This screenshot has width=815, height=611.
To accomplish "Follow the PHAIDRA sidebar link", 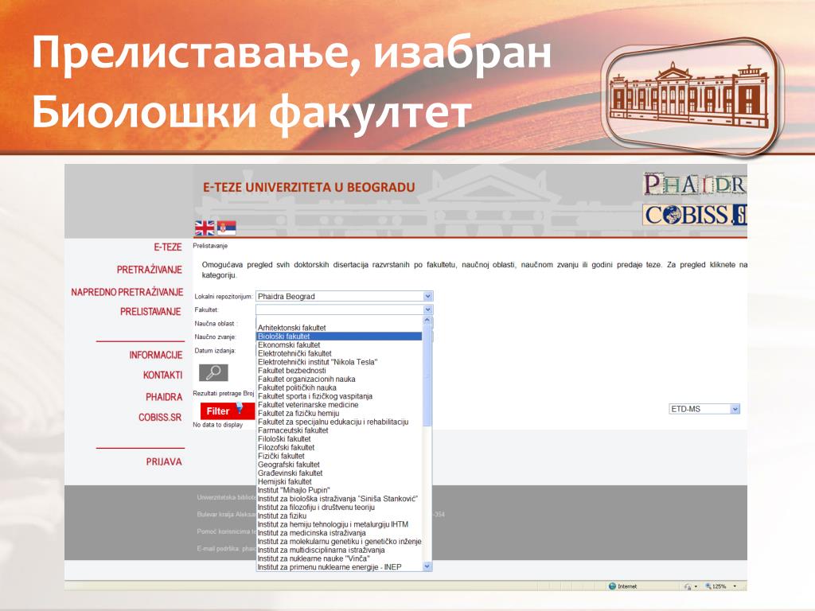I will [x=164, y=397].
